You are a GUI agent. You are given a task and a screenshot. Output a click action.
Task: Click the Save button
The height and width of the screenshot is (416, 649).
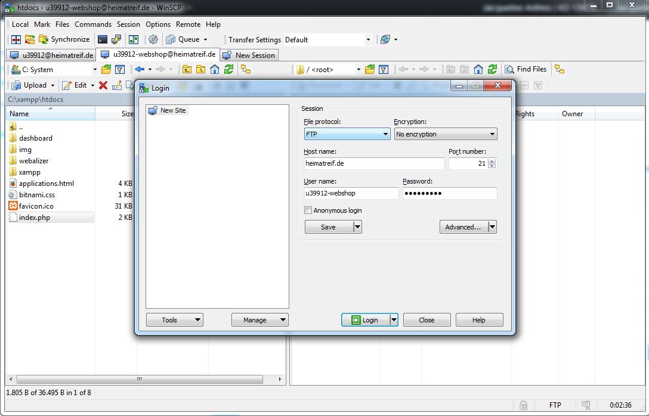(x=329, y=227)
